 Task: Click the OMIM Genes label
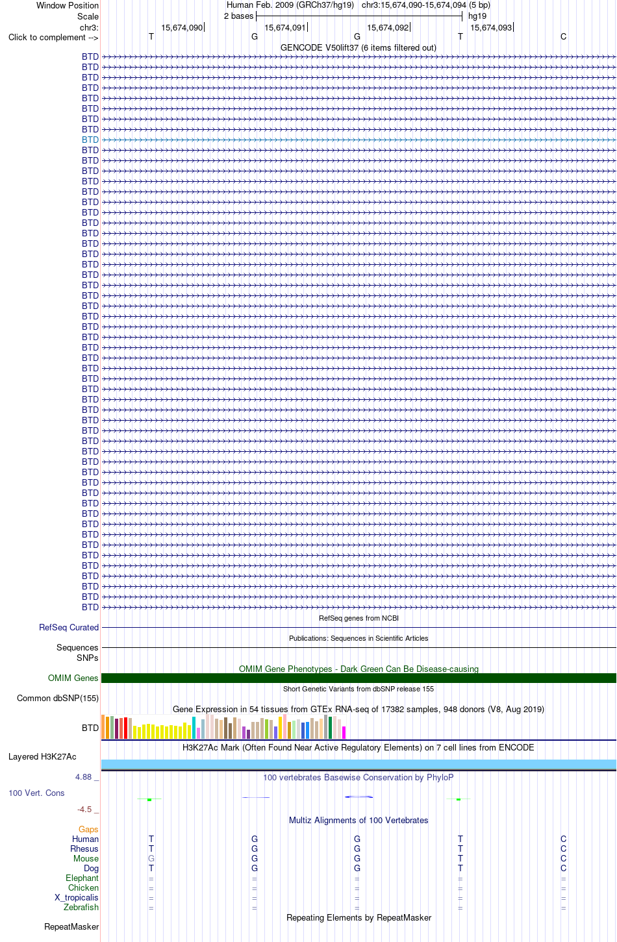pos(73,678)
